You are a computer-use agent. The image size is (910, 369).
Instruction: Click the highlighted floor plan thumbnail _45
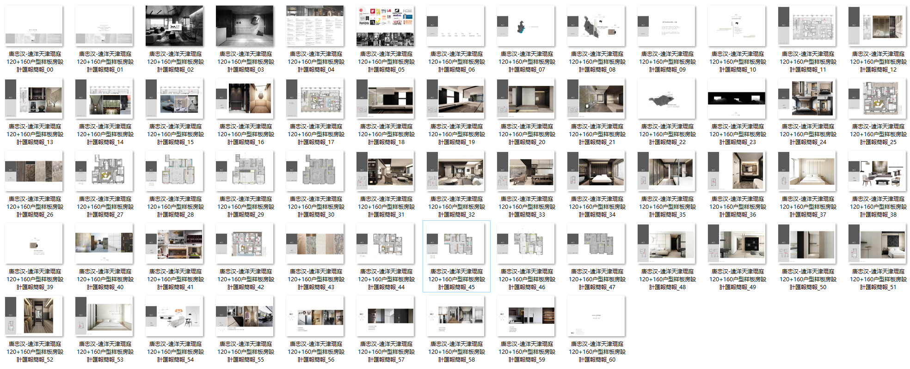click(455, 243)
